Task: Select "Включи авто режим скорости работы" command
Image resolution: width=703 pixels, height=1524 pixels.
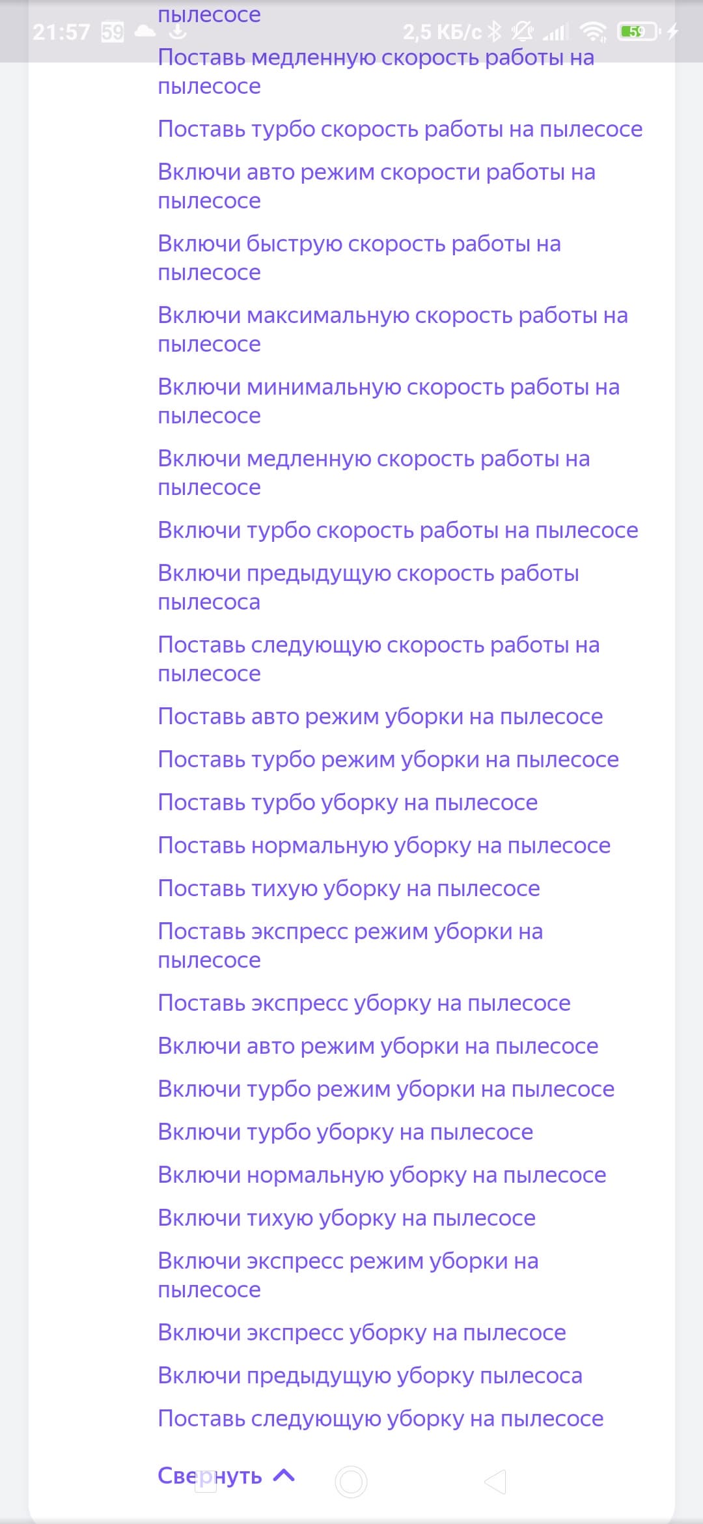Action: pos(376,186)
